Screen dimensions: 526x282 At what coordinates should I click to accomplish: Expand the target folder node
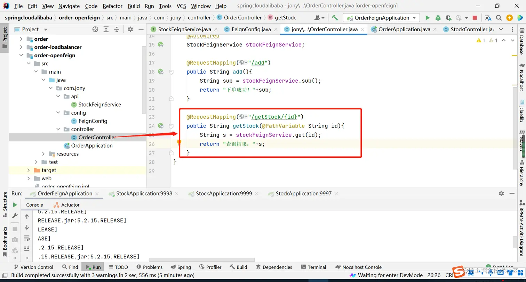click(29, 170)
